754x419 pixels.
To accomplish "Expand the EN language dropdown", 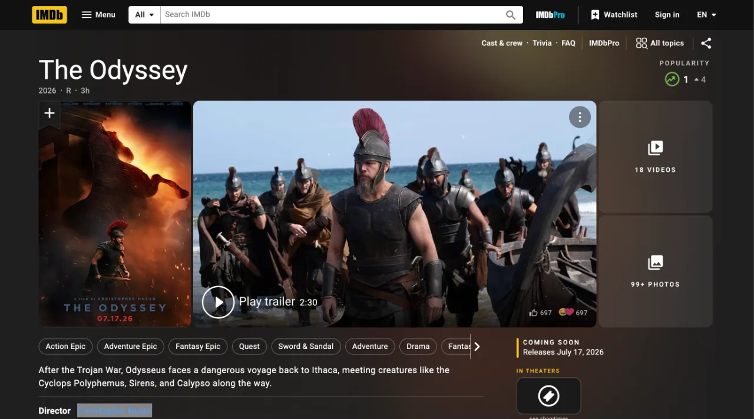I will pyautogui.click(x=706, y=15).
